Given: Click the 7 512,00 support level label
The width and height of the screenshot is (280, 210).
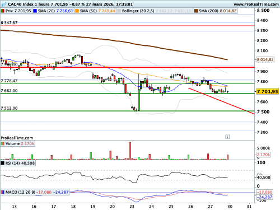Looking at the screenshot, I should 9,108.
